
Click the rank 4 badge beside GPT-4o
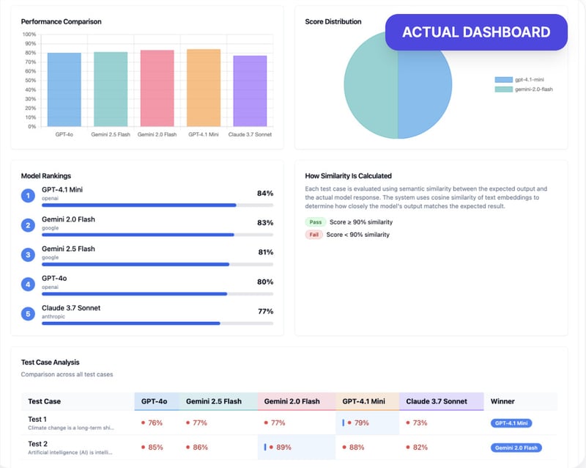click(28, 284)
